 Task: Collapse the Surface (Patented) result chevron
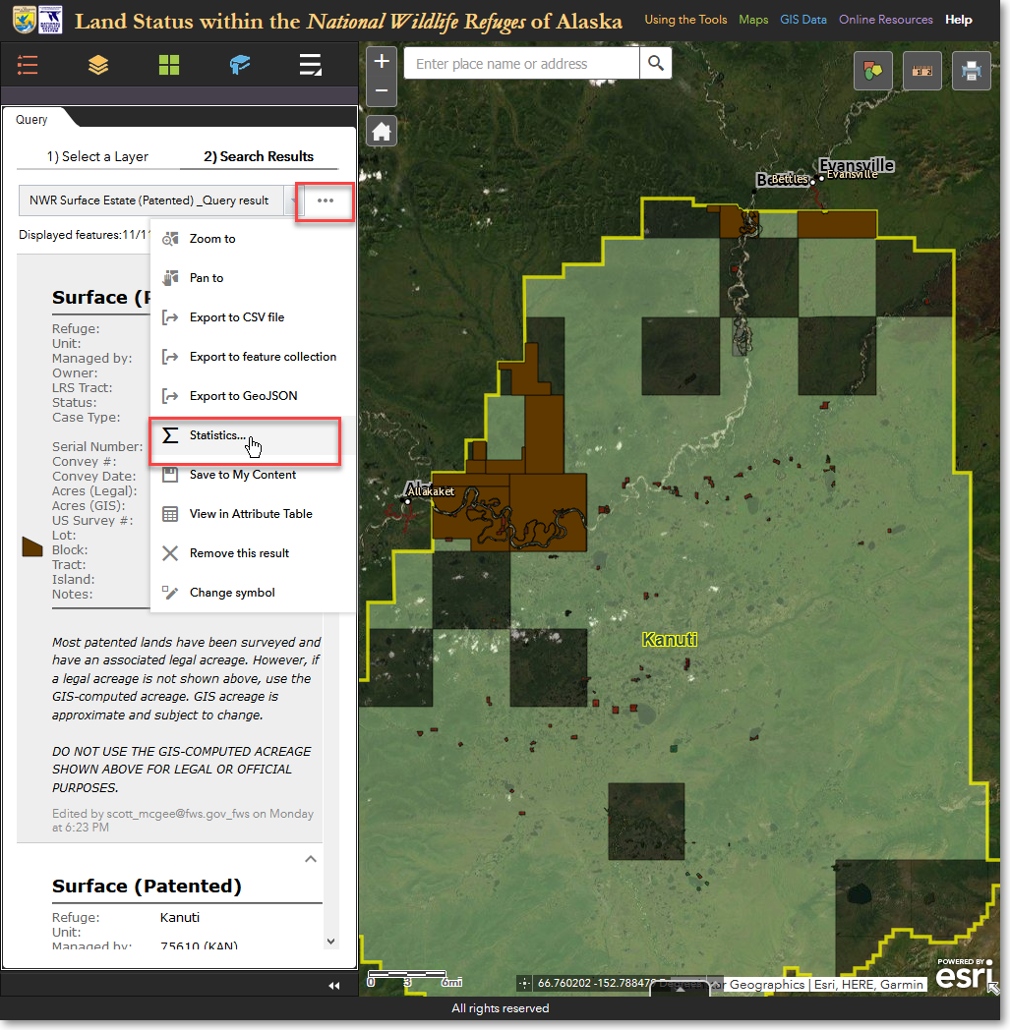click(311, 859)
